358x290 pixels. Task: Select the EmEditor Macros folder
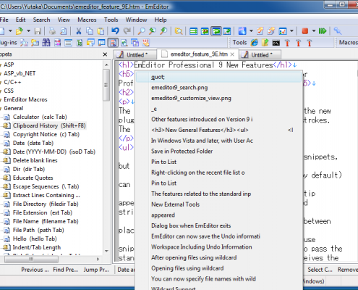[25, 99]
